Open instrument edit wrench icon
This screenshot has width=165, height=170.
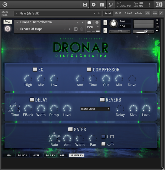click(8, 22)
